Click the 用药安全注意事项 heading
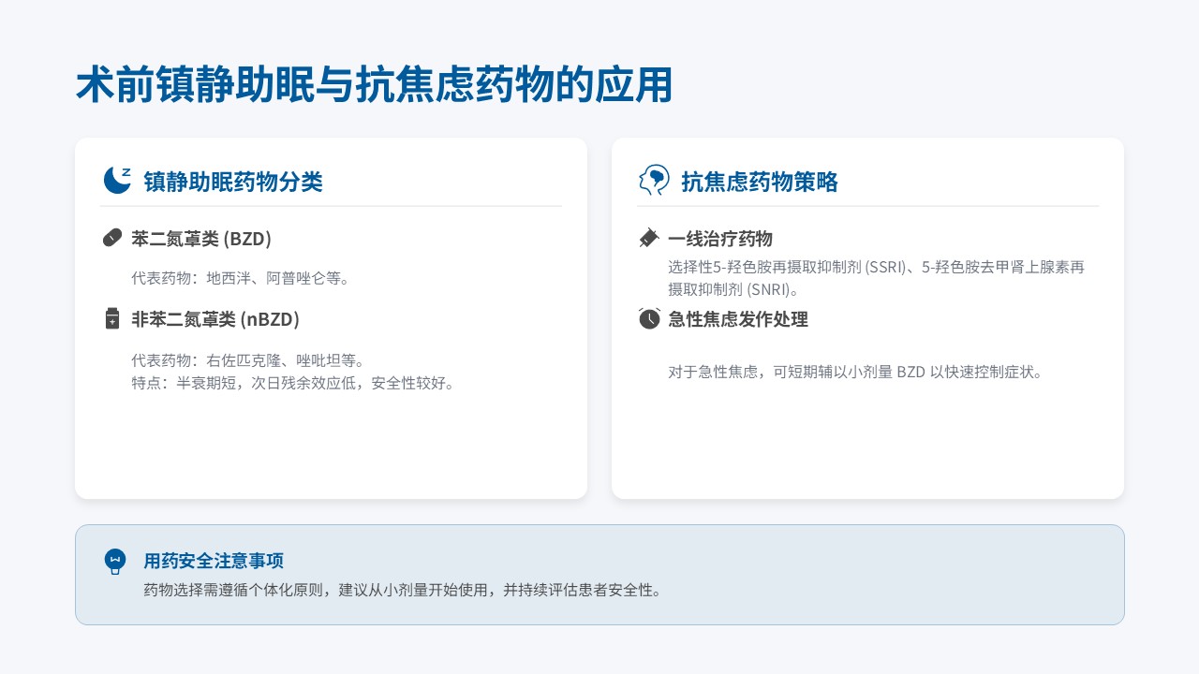 [x=214, y=561]
